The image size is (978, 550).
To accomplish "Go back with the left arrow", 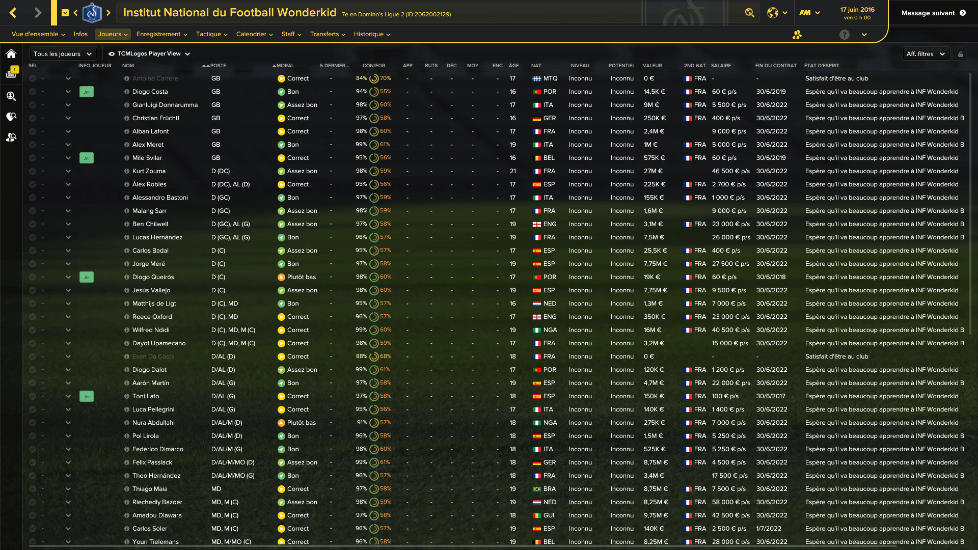I will (x=13, y=13).
